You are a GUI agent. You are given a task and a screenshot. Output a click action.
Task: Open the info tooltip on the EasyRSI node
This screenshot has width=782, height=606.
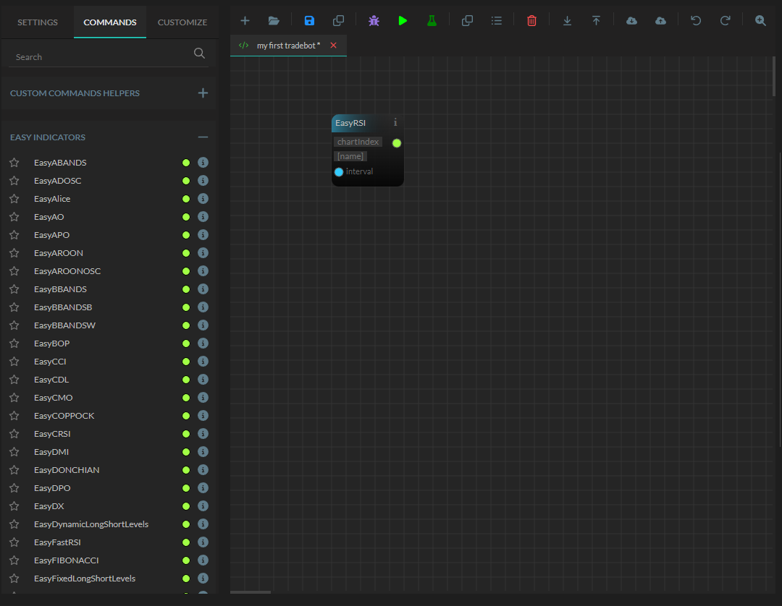click(395, 123)
